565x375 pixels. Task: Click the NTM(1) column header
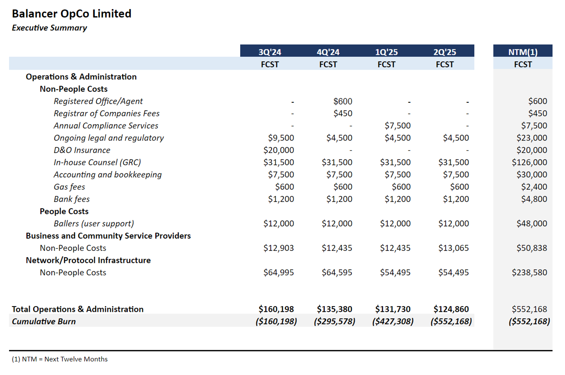click(523, 52)
